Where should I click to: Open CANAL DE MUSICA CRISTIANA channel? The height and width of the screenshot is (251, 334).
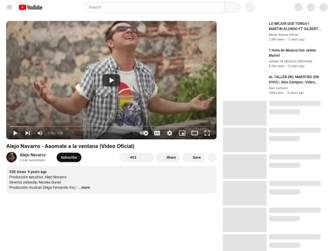coord(290,61)
